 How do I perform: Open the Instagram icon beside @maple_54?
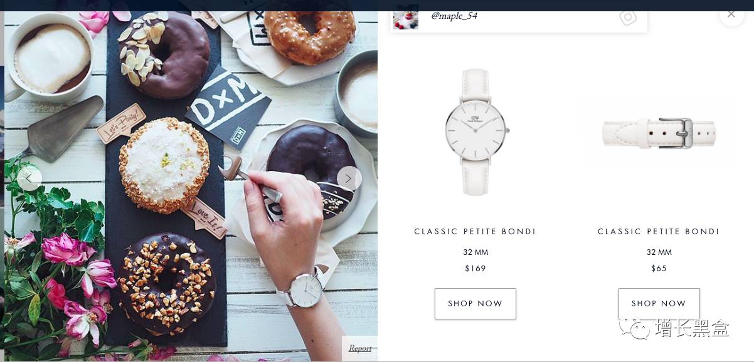628,17
